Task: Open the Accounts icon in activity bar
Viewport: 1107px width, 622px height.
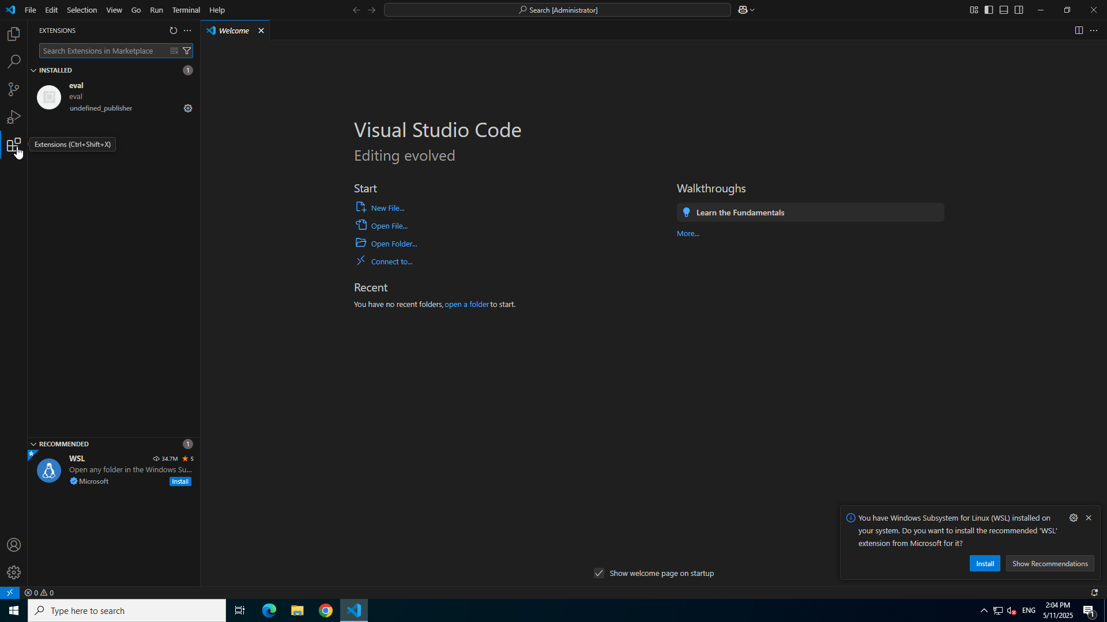Action: point(14,545)
